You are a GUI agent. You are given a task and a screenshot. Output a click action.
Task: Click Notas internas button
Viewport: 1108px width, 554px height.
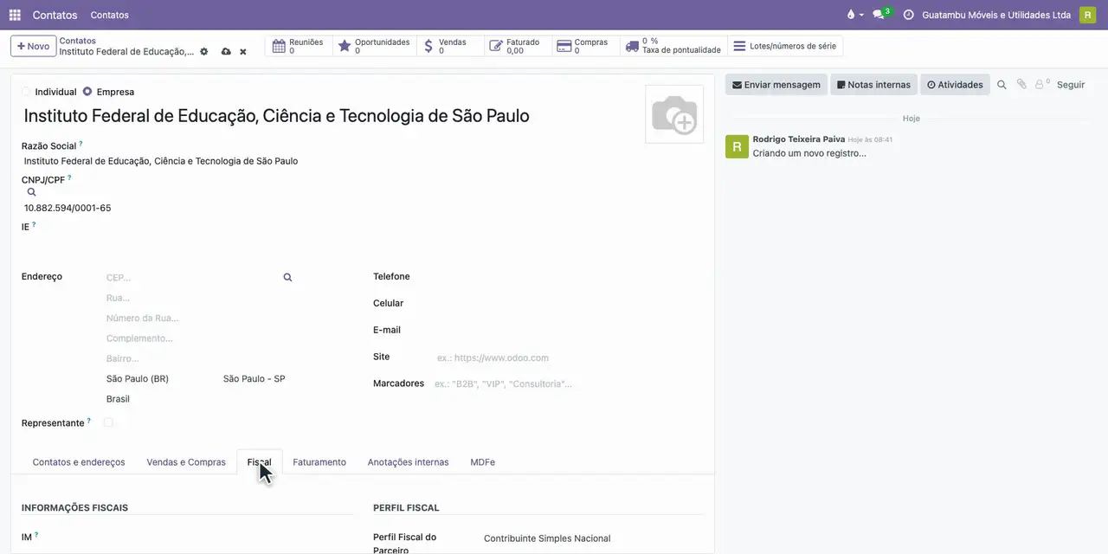tap(874, 85)
